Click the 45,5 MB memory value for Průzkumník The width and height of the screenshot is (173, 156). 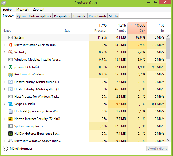pos(120,74)
